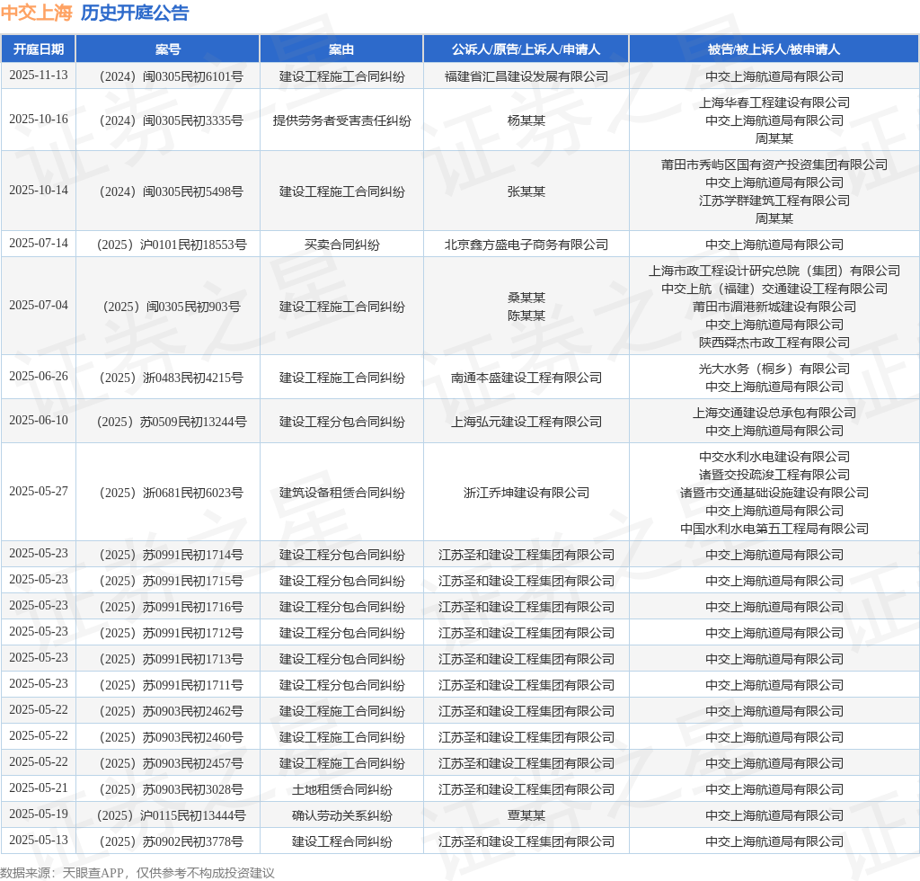Click defendant 诸暨市交通基础设施建设有限公司

point(774,493)
